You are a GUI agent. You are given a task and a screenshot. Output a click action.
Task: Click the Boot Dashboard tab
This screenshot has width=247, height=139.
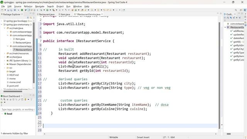coord(11,96)
